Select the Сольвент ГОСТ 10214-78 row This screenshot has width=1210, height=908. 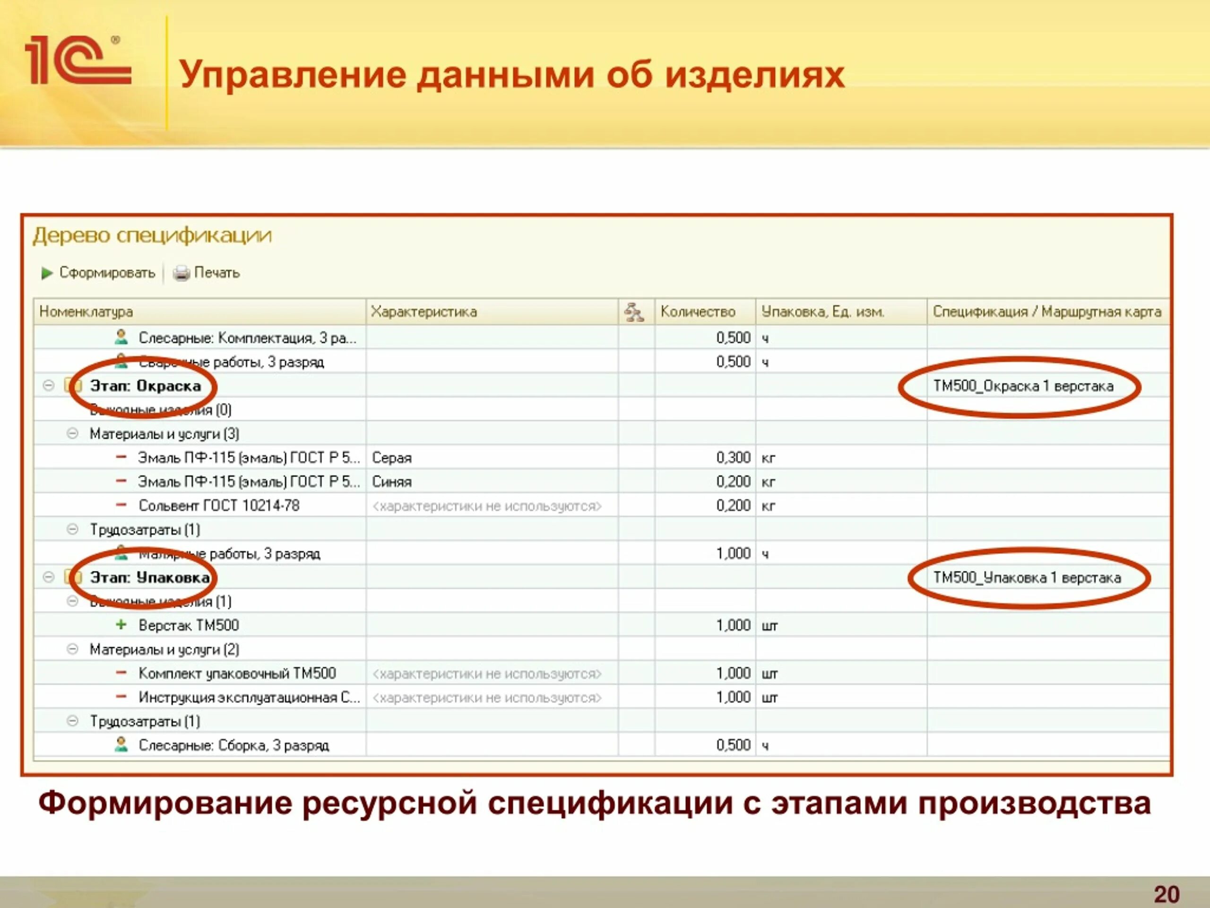[602, 506]
